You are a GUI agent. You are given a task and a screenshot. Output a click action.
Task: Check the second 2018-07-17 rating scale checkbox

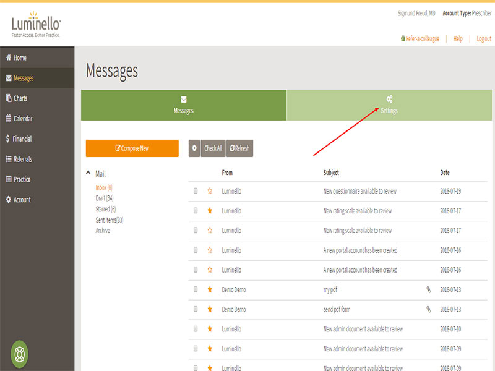pos(196,230)
